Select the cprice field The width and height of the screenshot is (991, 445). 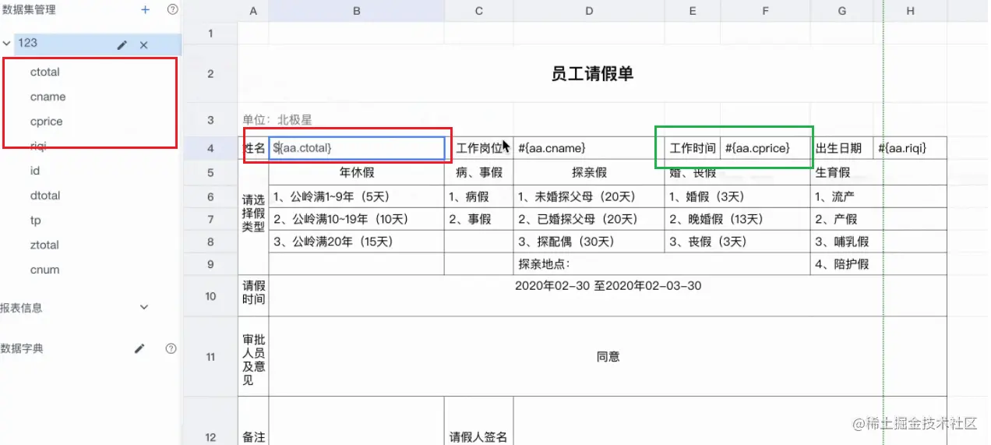[46, 122]
